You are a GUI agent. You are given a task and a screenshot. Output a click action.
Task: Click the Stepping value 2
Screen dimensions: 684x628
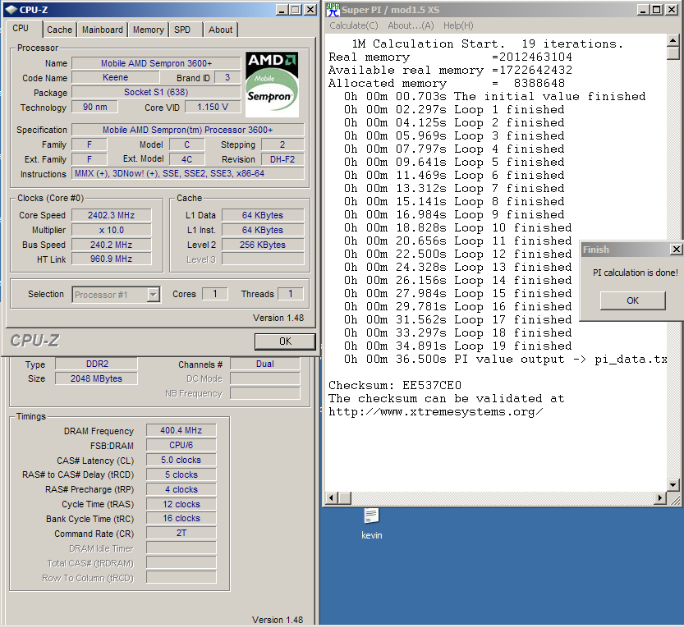click(282, 144)
